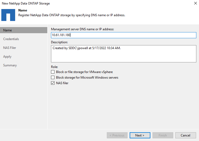199x141 pixels.
Task: Select the Name wizard step
Action: click(7, 30)
